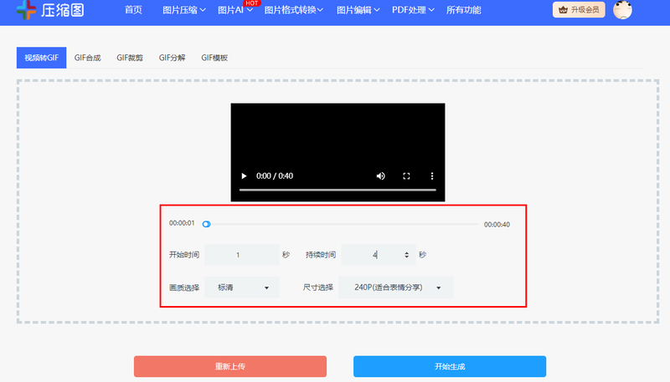Open the video player's three-dot menu

click(432, 176)
